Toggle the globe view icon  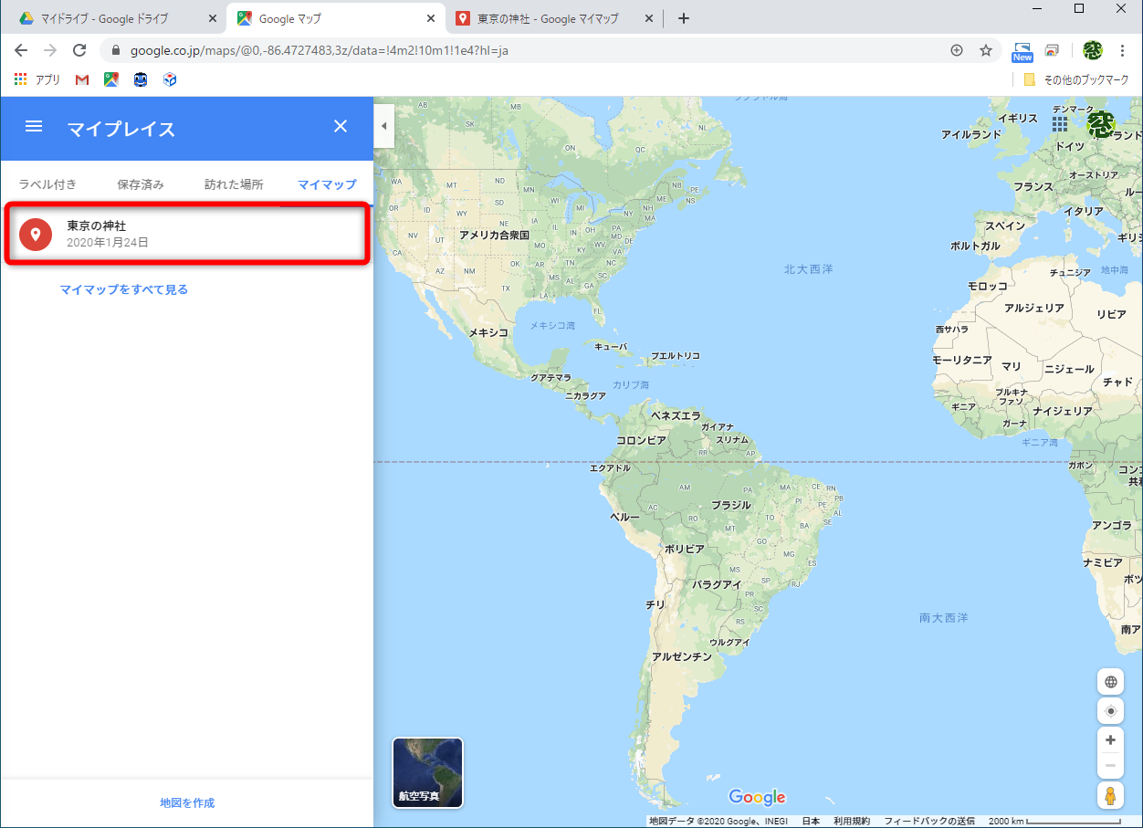point(1111,682)
